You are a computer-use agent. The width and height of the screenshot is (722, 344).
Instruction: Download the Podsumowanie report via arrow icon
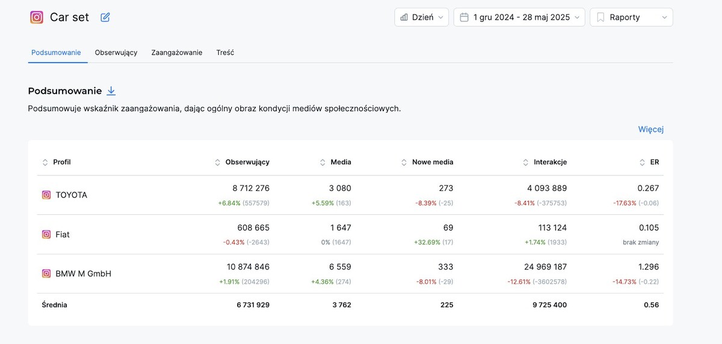pyautogui.click(x=111, y=91)
